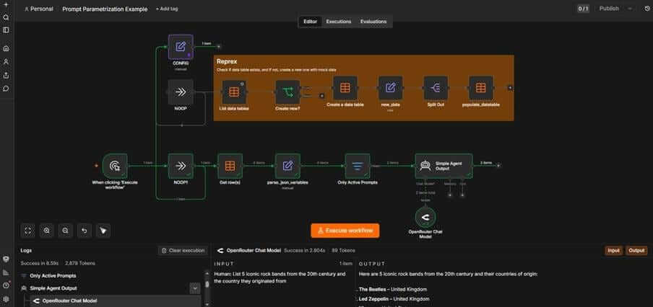Viewport: 653px width, 307px height.
Task: Select the NOOP1 node
Action: (x=181, y=166)
